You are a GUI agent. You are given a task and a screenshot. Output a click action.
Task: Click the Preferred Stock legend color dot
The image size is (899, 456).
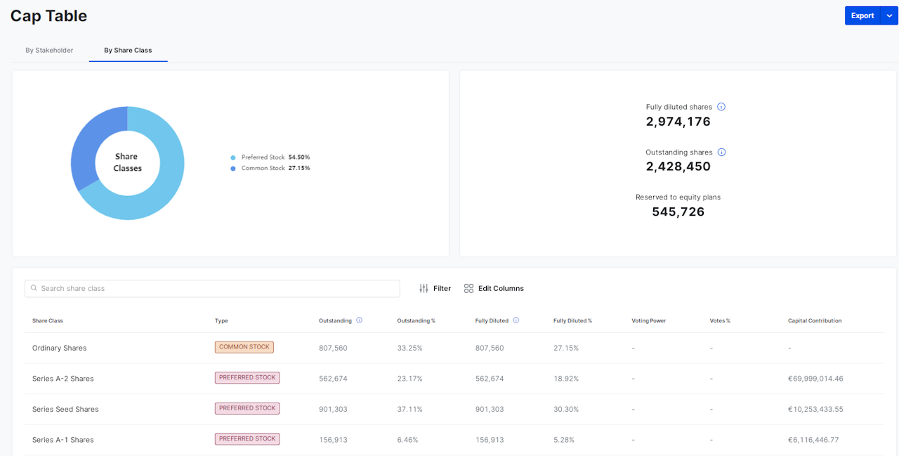tap(233, 158)
